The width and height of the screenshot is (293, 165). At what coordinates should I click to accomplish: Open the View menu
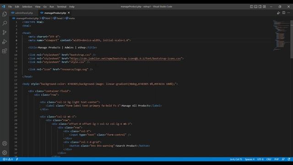pos(38,6)
